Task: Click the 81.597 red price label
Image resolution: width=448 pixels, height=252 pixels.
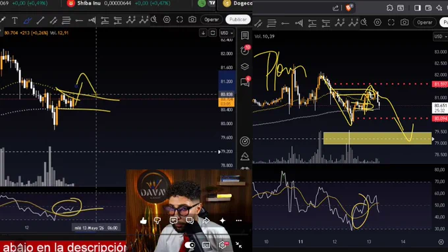Action: (439, 84)
